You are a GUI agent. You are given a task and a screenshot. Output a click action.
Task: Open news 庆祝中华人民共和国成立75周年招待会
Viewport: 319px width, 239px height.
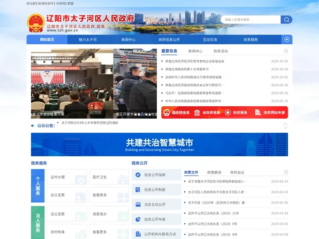(x=195, y=77)
